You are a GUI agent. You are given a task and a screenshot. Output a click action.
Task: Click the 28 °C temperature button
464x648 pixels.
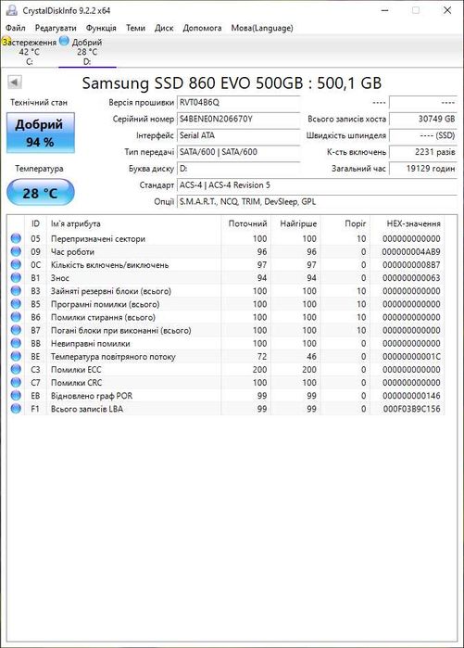41,192
